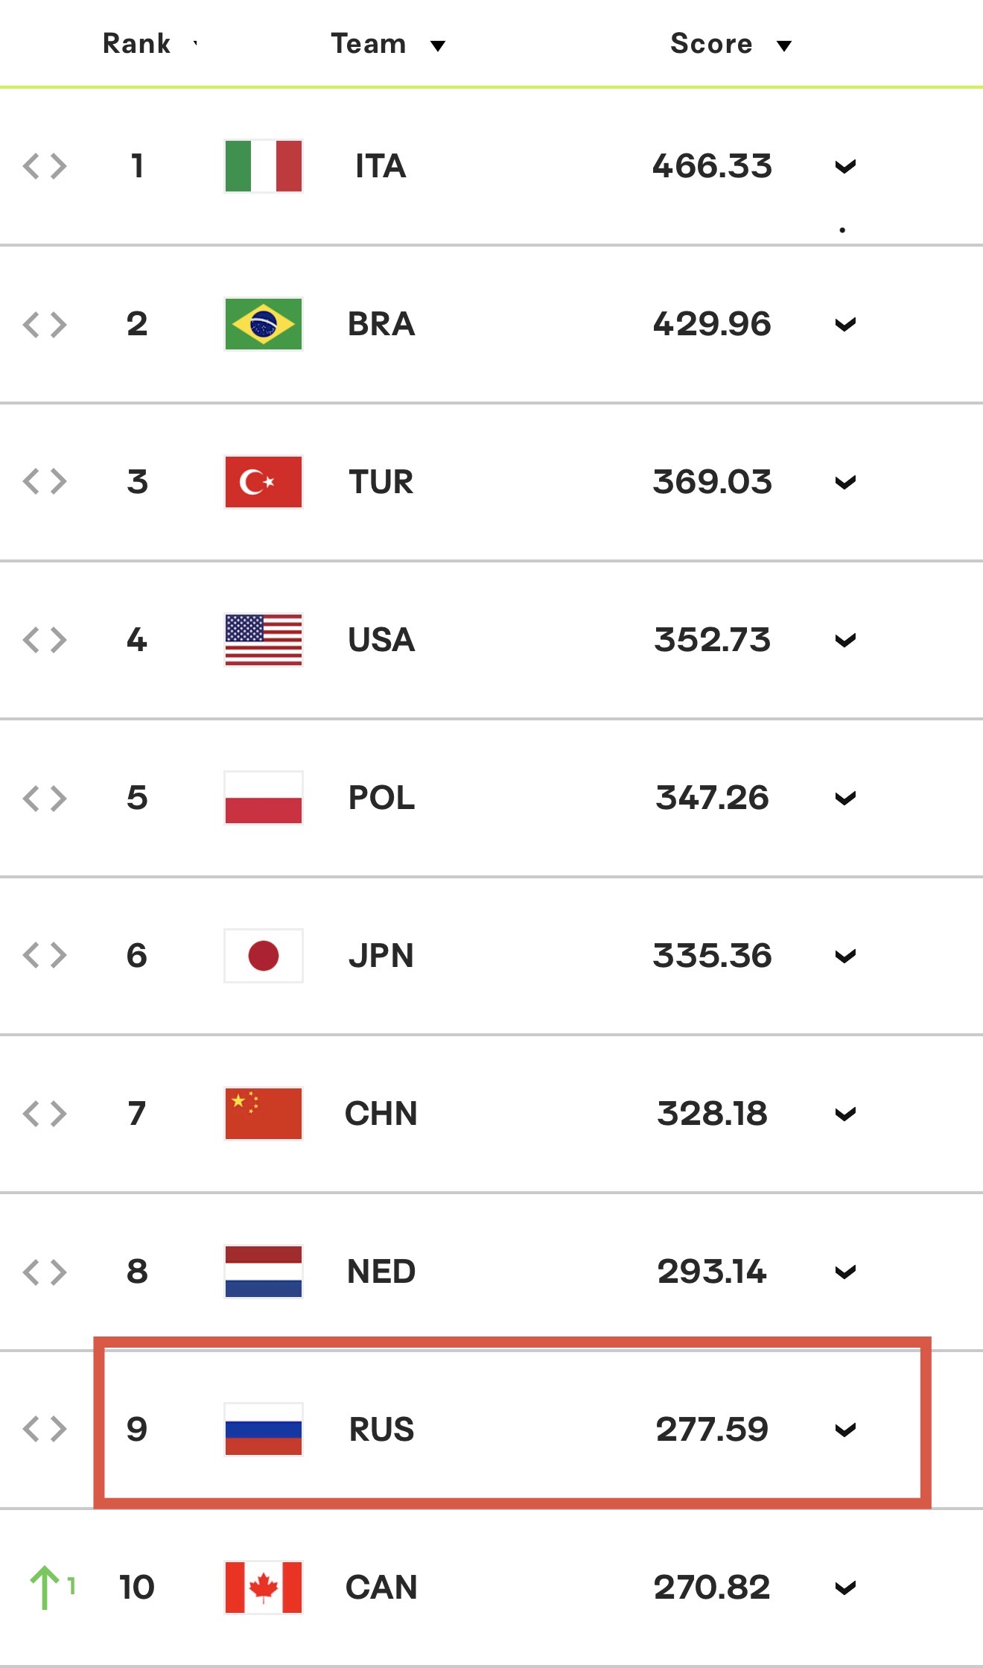The width and height of the screenshot is (983, 1668).
Task: Click the Netherlands flag icon
Action: pyautogui.click(x=264, y=1272)
